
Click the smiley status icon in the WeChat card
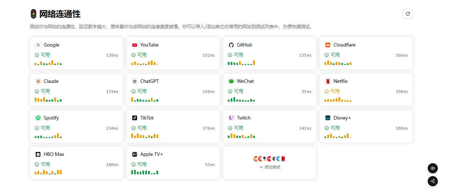click(x=230, y=91)
